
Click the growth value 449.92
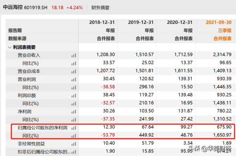146,135
